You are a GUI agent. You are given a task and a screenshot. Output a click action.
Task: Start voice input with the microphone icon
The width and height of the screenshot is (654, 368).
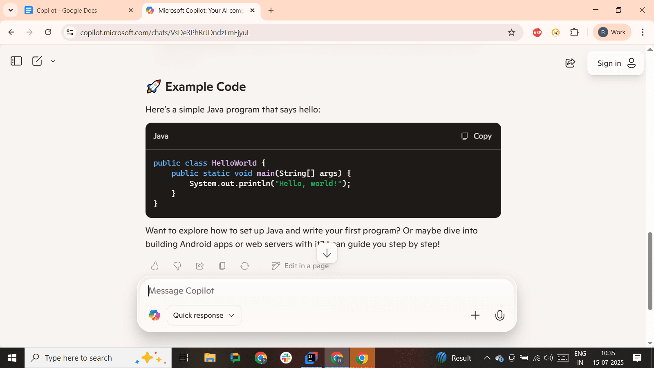click(x=499, y=315)
